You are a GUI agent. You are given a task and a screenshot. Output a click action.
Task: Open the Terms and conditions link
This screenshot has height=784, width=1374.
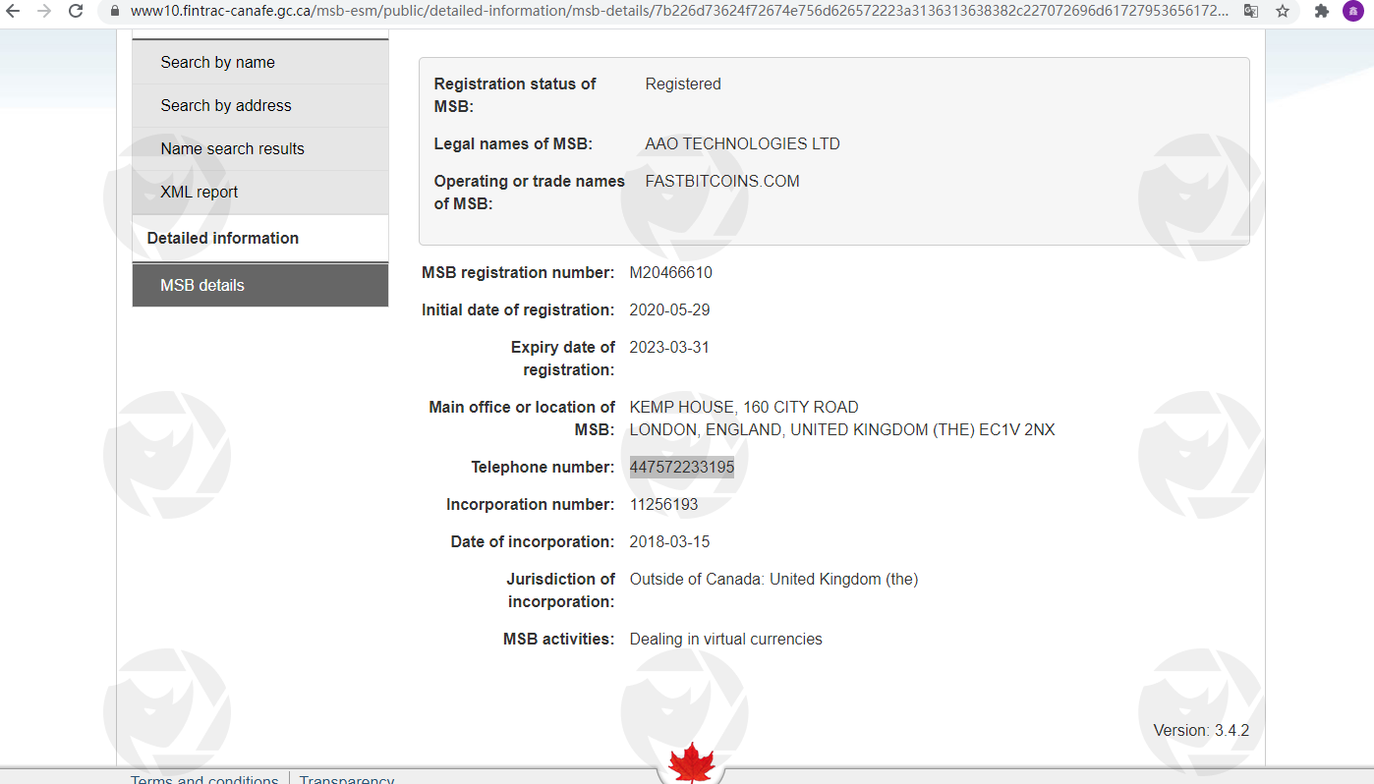(204, 778)
